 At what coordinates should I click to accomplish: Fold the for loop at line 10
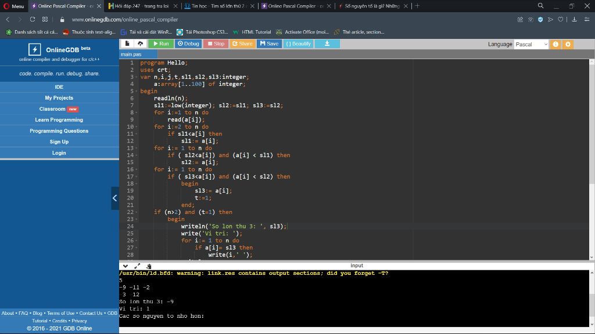(137, 127)
